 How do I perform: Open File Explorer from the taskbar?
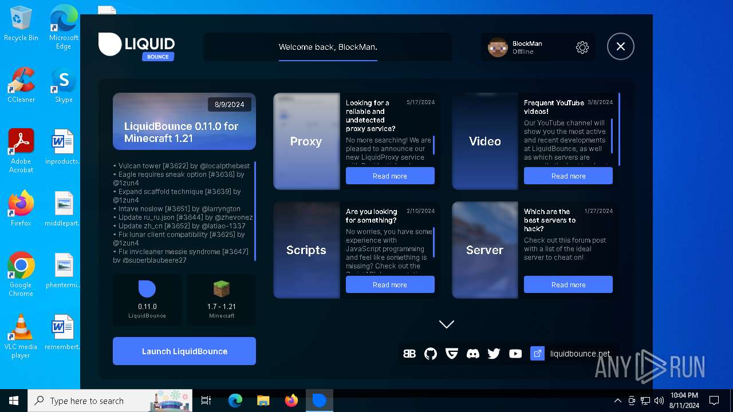263,401
